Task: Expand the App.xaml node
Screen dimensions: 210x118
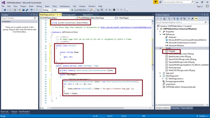Action: [160, 73]
